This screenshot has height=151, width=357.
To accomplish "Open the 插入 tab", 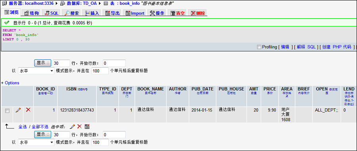I will click(92, 13).
